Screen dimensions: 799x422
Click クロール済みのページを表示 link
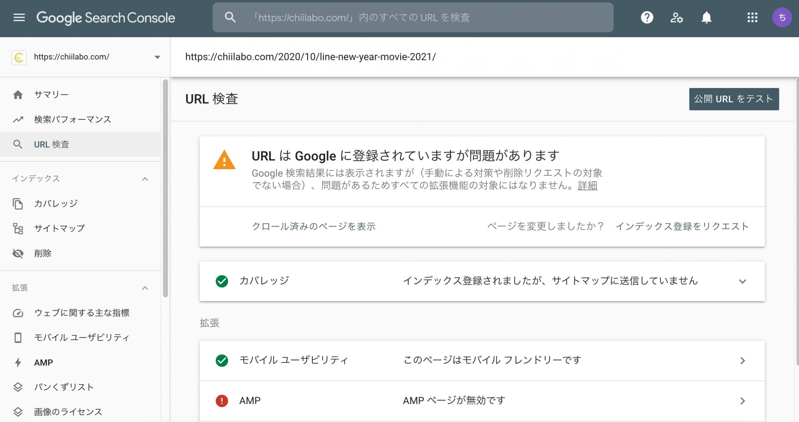[314, 227]
